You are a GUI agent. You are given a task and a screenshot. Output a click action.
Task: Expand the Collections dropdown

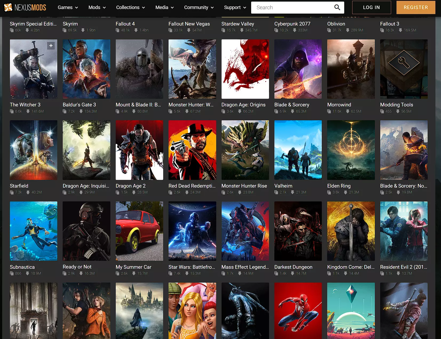pos(130,7)
